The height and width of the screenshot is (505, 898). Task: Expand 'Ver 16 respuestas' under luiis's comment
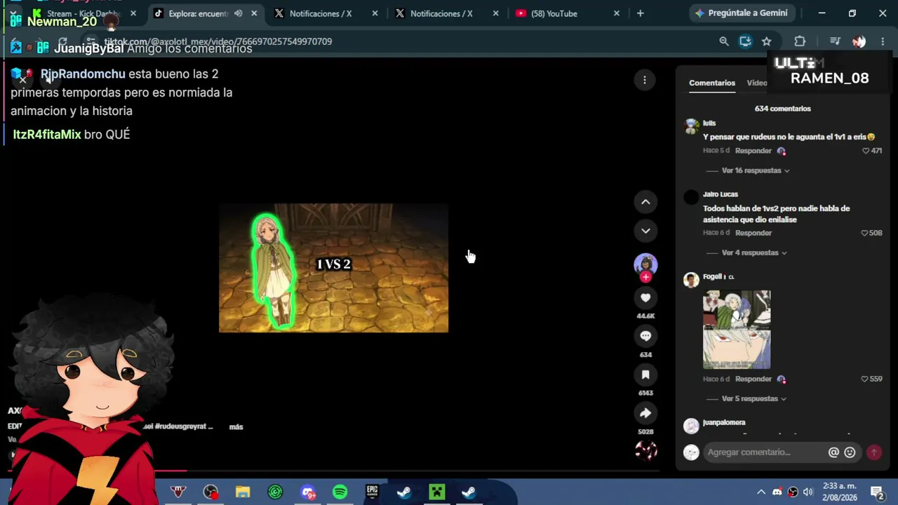click(755, 170)
